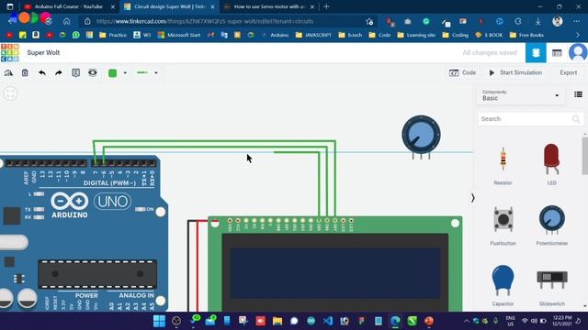
Task: Click the rotate component tool icon
Action: pos(8,73)
